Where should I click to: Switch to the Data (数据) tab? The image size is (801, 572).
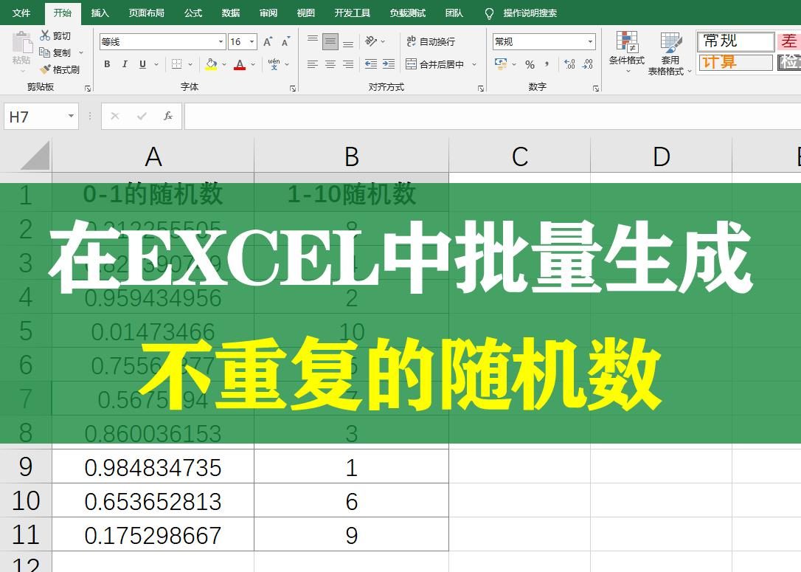pyautogui.click(x=230, y=13)
